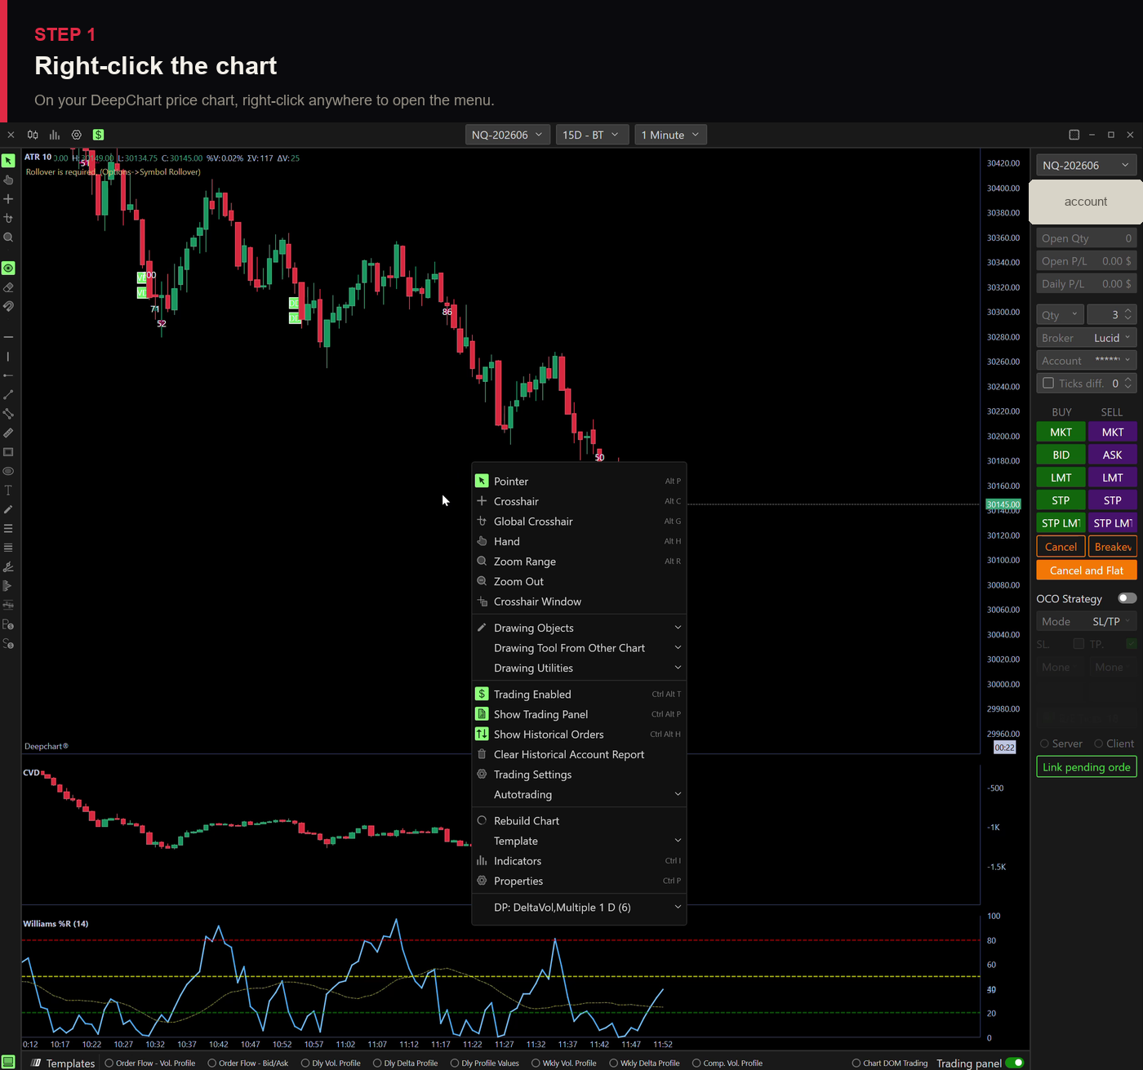The image size is (1143, 1070).
Task: Click the Qty stepper arrows
Action: pos(1128,315)
